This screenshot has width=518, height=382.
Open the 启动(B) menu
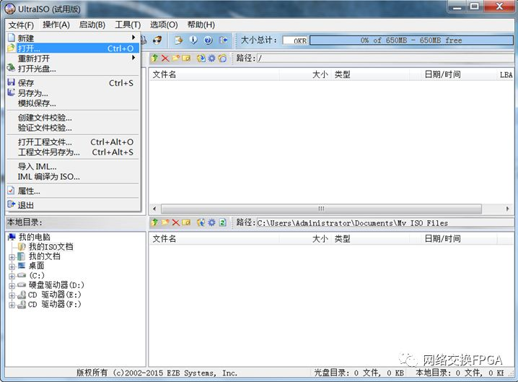click(x=92, y=25)
